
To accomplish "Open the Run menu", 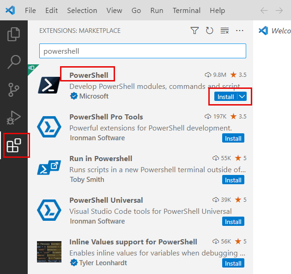I will [x=157, y=11].
